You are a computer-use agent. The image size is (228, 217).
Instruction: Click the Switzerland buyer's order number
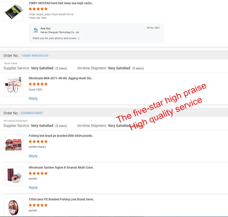pyautogui.click(x=32, y=113)
